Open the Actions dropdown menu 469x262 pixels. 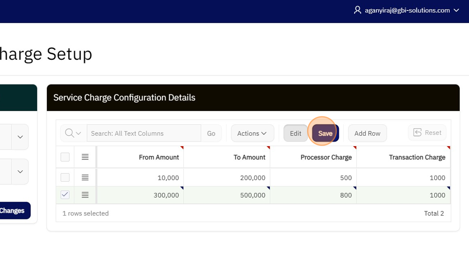point(252,133)
